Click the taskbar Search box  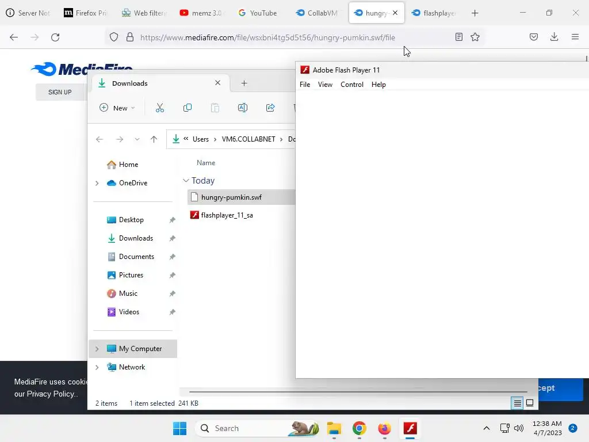coord(257,428)
